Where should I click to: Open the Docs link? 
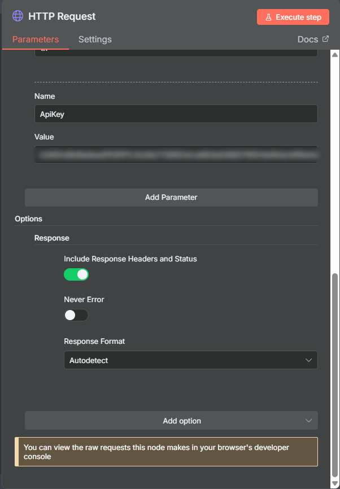click(308, 40)
